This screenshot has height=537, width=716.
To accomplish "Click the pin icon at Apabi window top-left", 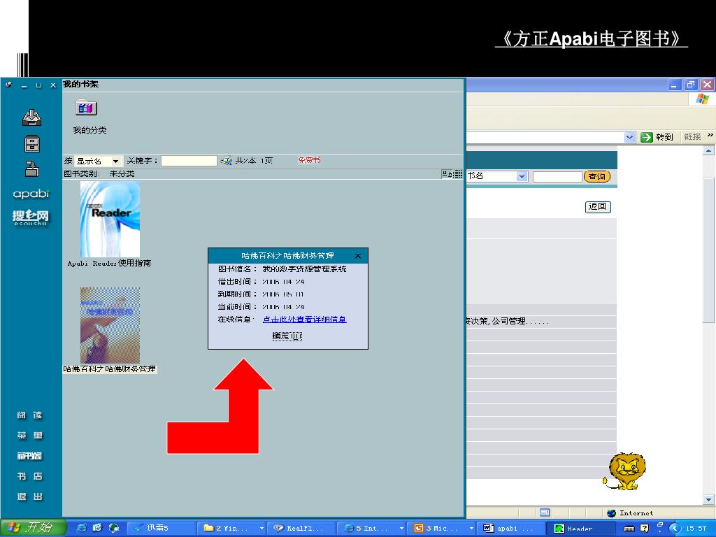I will click(x=8, y=85).
